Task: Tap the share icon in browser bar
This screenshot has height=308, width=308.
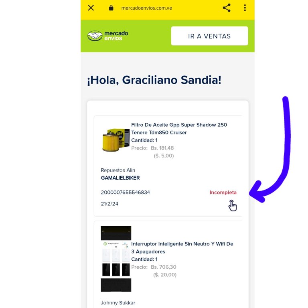Action: tap(227, 8)
